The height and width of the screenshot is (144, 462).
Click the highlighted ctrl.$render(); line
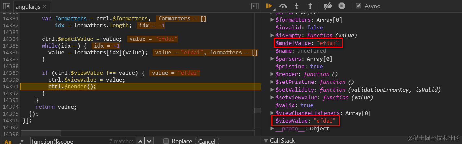140,86
